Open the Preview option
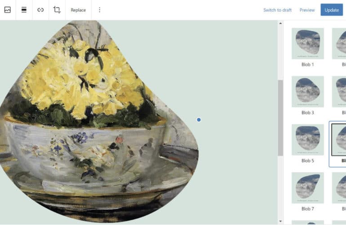This screenshot has height=225, width=346. pyautogui.click(x=307, y=10)
